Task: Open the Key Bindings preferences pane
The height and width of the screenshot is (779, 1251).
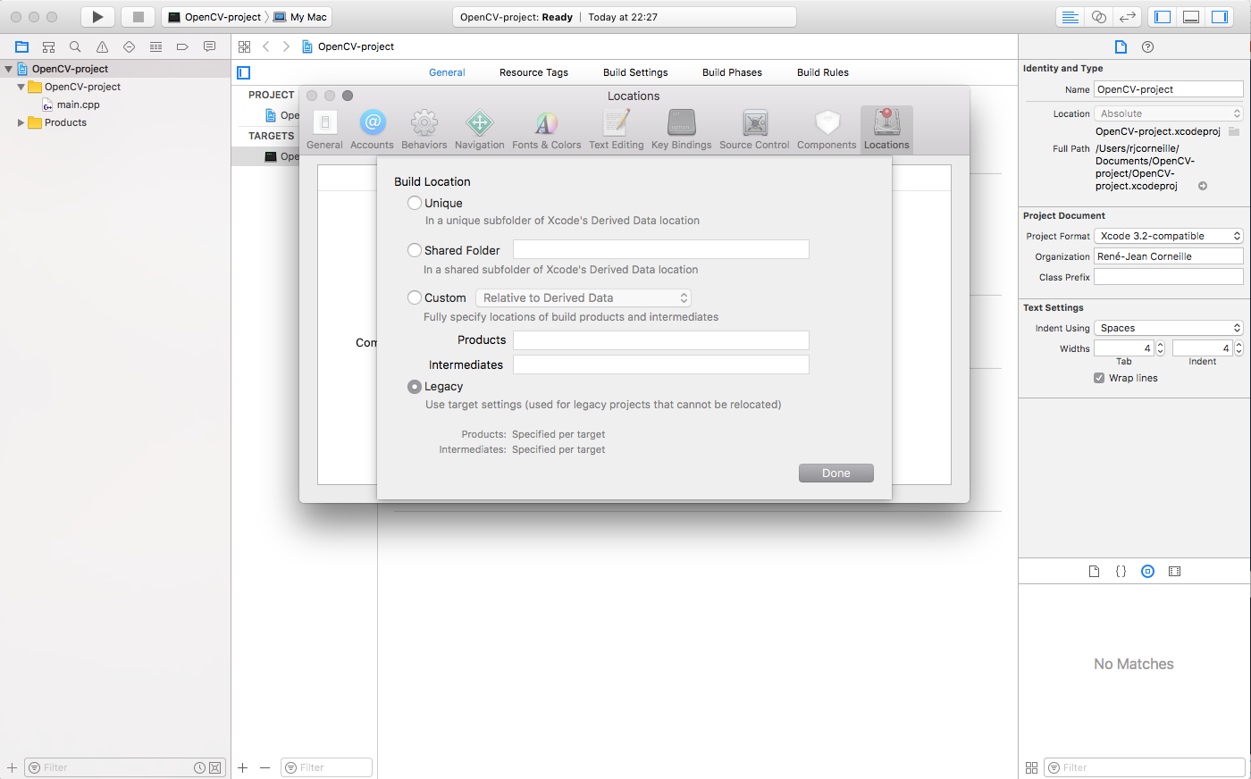Action: pyautogui.click(x=681, y=130)
